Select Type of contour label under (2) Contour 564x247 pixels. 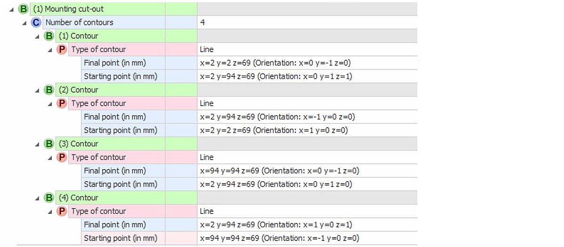[x=98, y=104]
